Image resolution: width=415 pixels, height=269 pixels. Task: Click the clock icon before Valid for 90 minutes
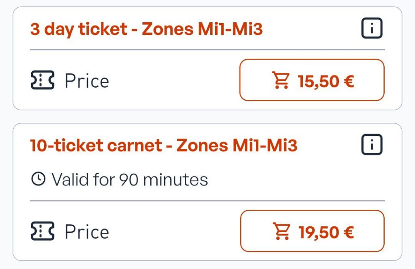[x=38, y=179]
